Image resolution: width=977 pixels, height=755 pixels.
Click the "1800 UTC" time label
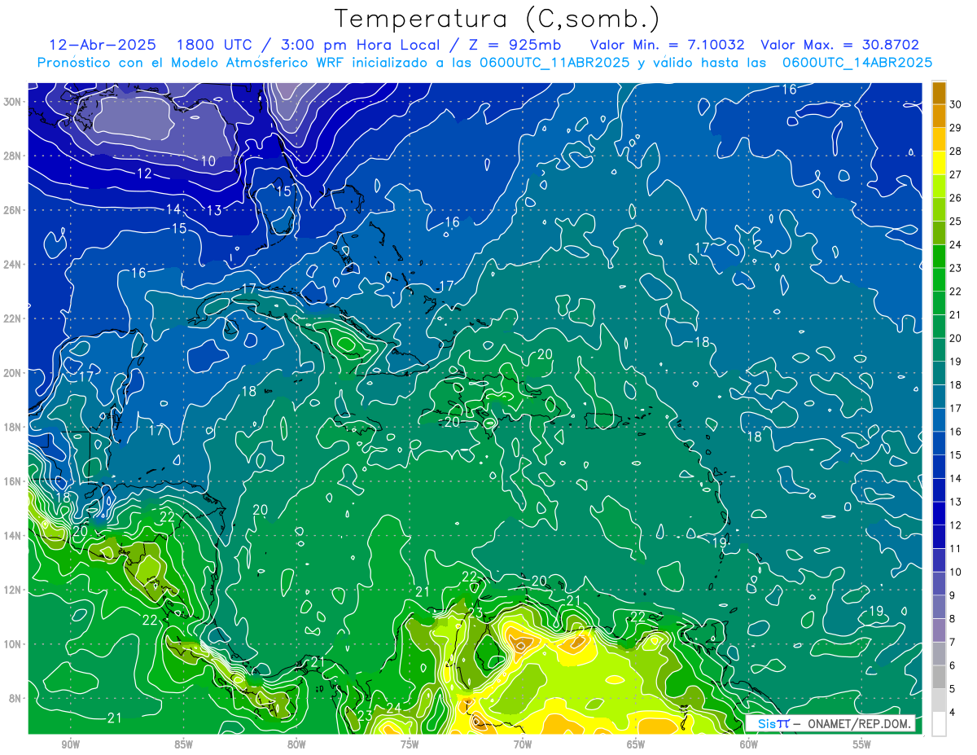tap(217, 45)
